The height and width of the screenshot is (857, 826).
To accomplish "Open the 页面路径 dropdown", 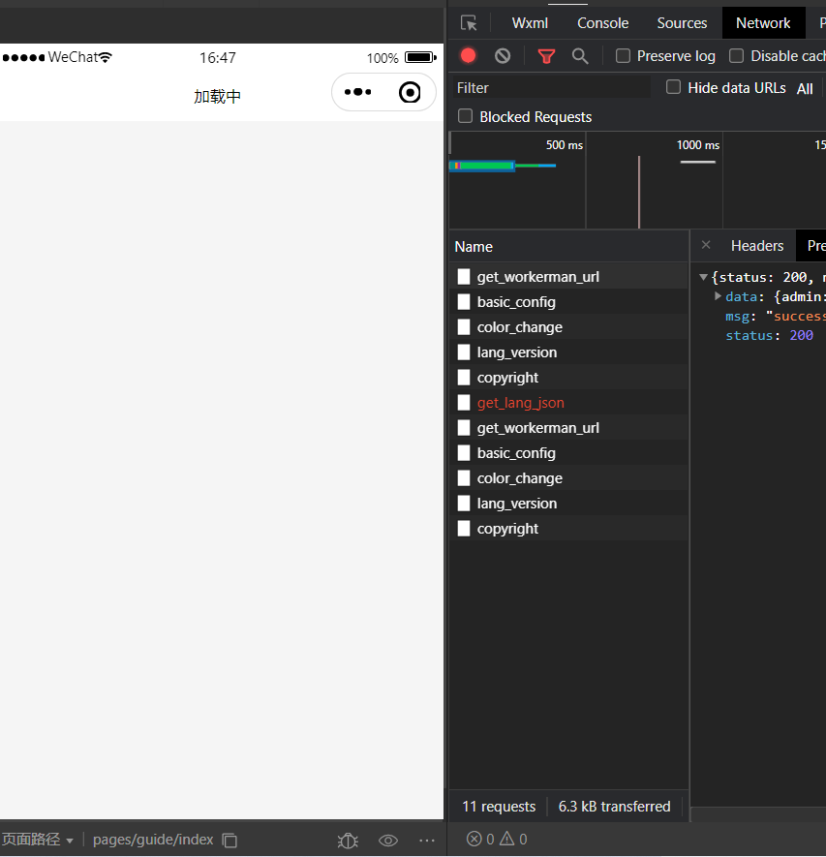I will (x=37, y=840).
